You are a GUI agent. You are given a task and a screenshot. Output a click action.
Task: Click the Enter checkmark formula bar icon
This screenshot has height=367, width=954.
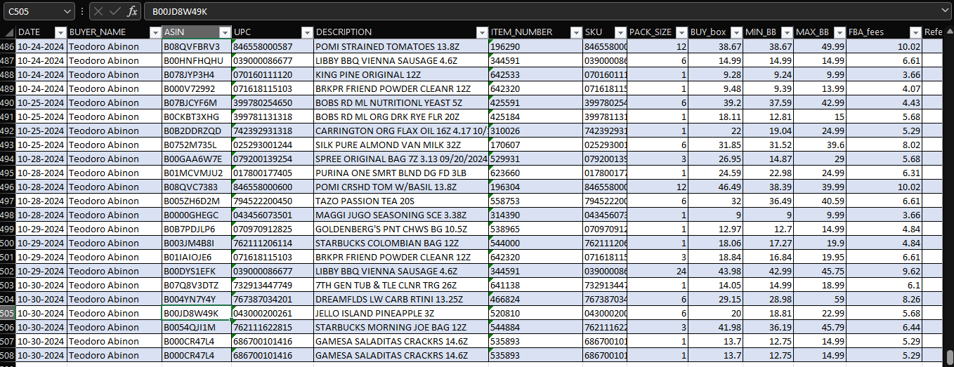pos(115,11)
